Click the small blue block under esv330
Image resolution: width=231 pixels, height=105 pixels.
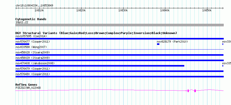(x=223, y=44)
